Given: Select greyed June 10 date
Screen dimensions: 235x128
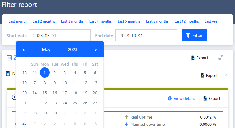Looking at the screenshot, I should [95, 123].
